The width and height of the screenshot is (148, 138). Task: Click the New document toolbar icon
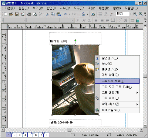coord(6,14)
